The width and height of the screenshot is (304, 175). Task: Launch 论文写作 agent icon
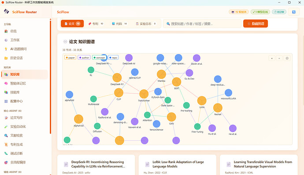tap(6, 118)
